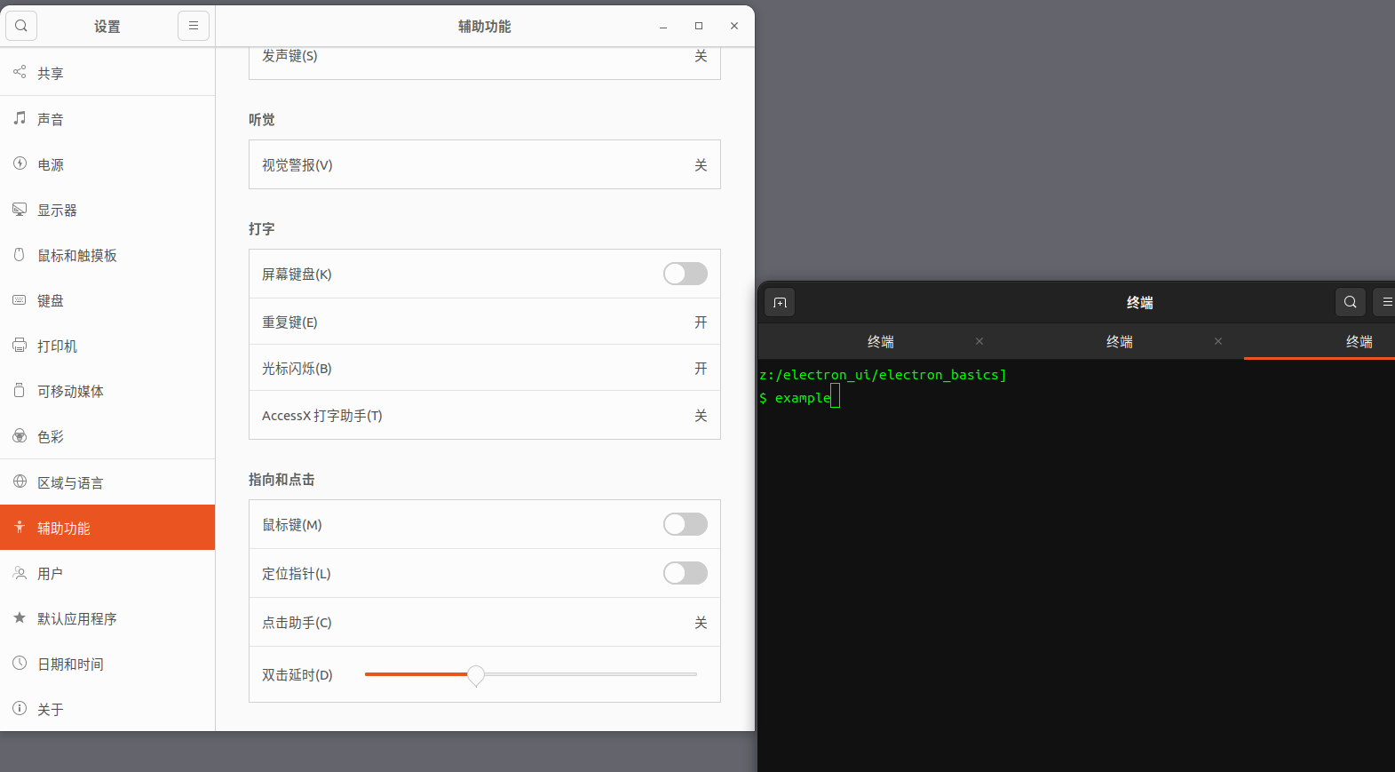
Task: Click the sound music-note icon
Action: coord(20,117)
